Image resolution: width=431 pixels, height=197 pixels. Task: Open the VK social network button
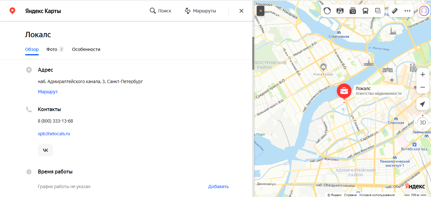point(45,150)
